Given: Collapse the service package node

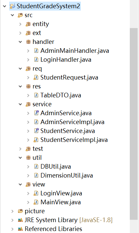Looking at the screenshot, I should 20,104.
